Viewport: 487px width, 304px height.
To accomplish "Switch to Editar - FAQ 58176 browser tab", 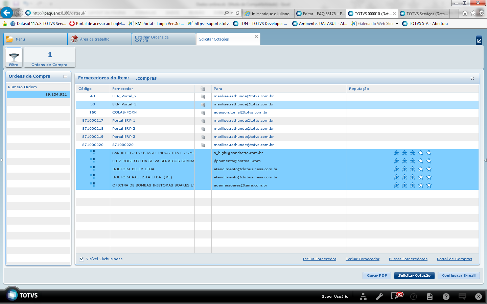I will pyautogui.click(x=321, y=14).
